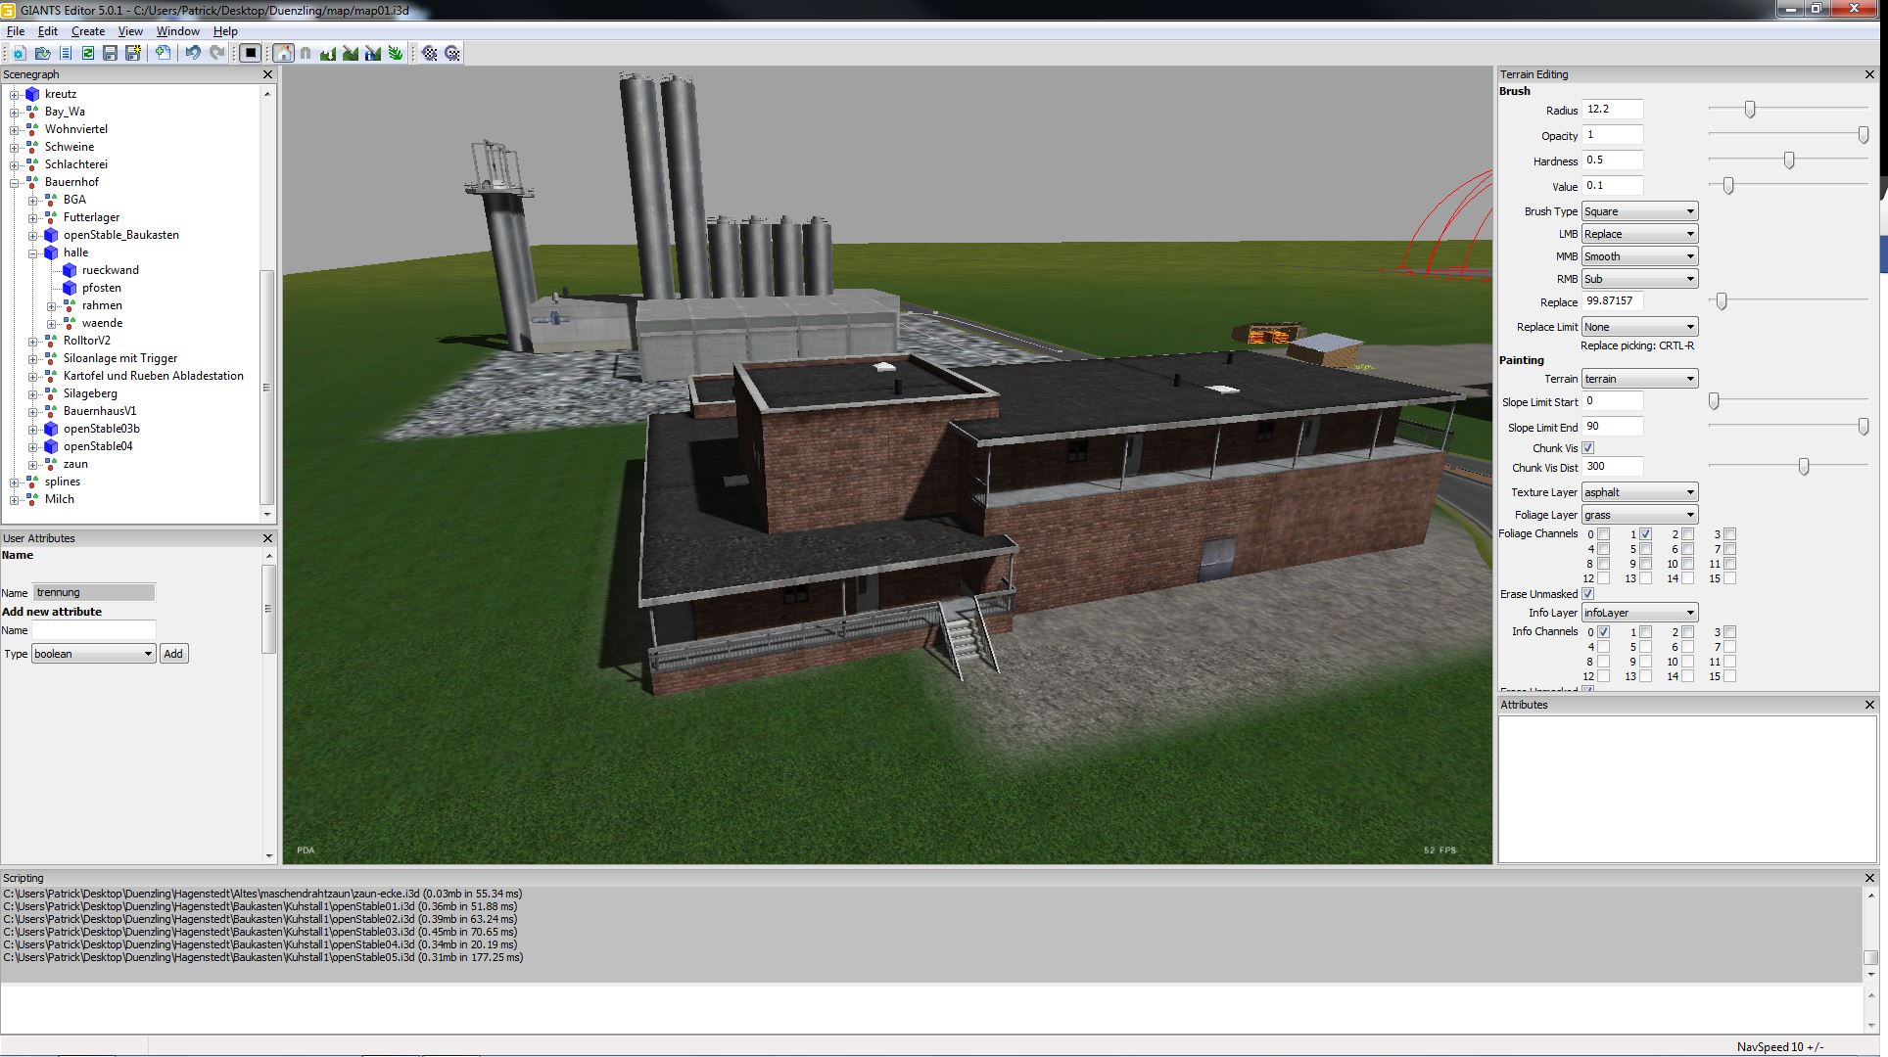
Task: Close the User Attributes panel
Action: 268,538
